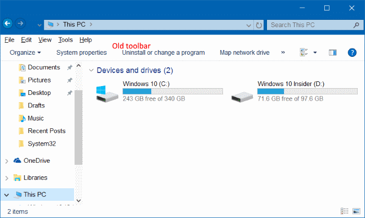Image resolution: width=365 pixels, height=218 pixels.
Task: Go forward with the Forward arrow button
Action: 20,23
